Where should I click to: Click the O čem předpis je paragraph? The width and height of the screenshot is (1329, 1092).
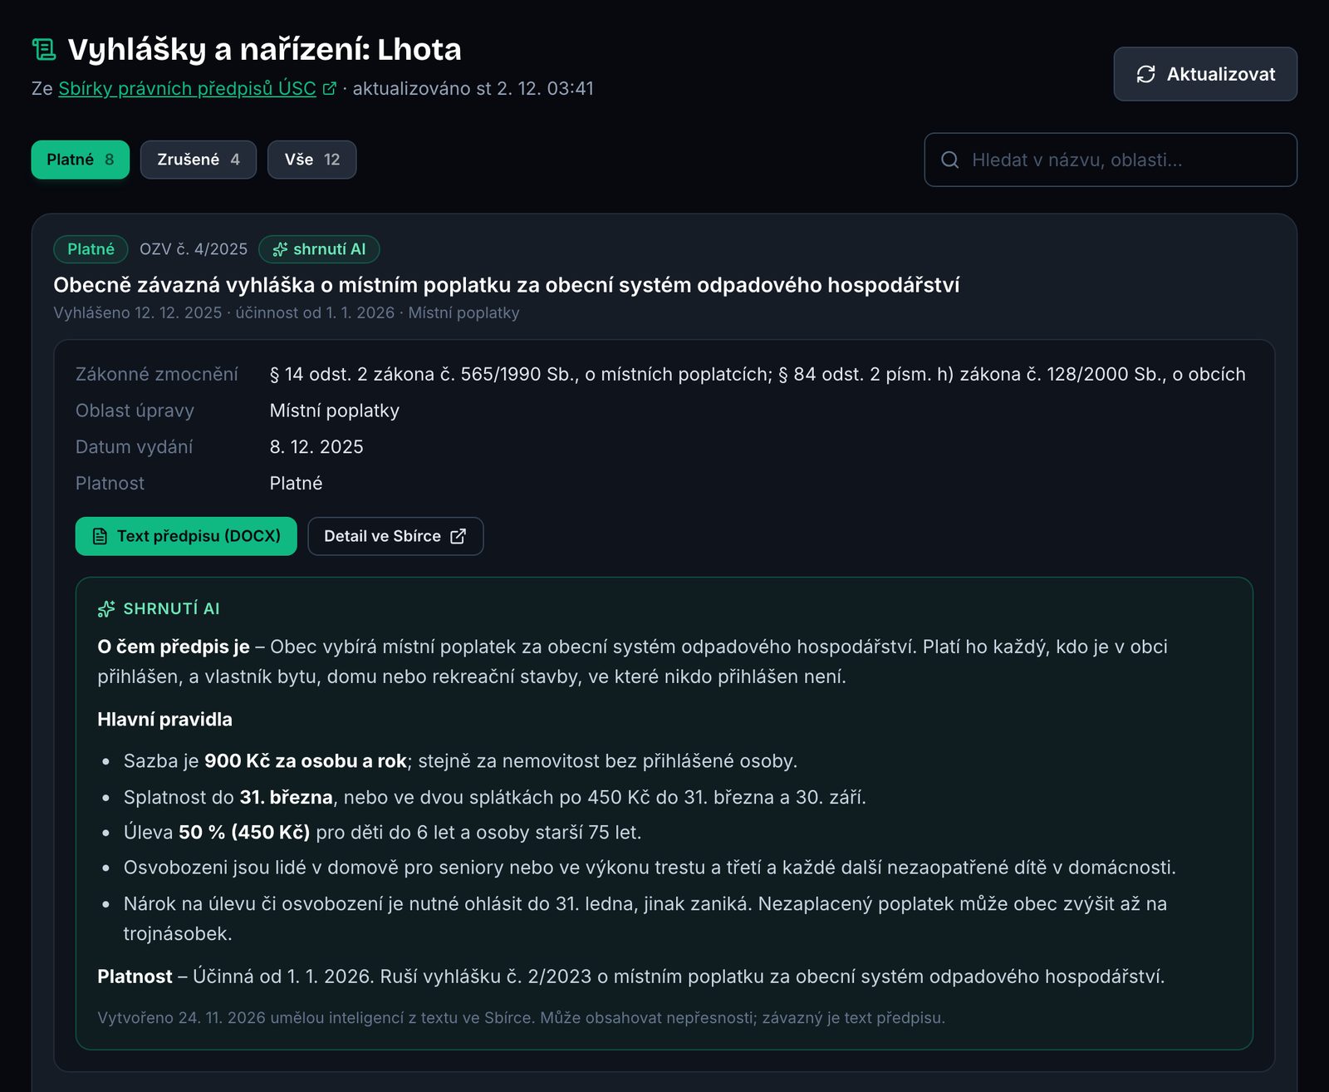click(632, 662)
